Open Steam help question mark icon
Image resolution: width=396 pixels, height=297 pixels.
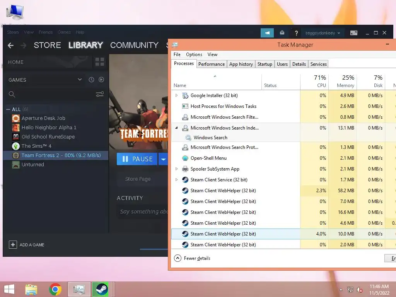tap(296, 33)
